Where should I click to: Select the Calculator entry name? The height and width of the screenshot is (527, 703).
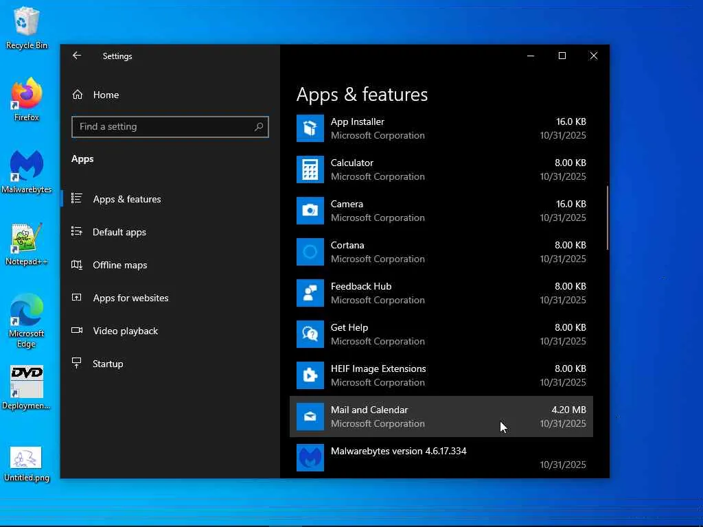pos(352,163)
